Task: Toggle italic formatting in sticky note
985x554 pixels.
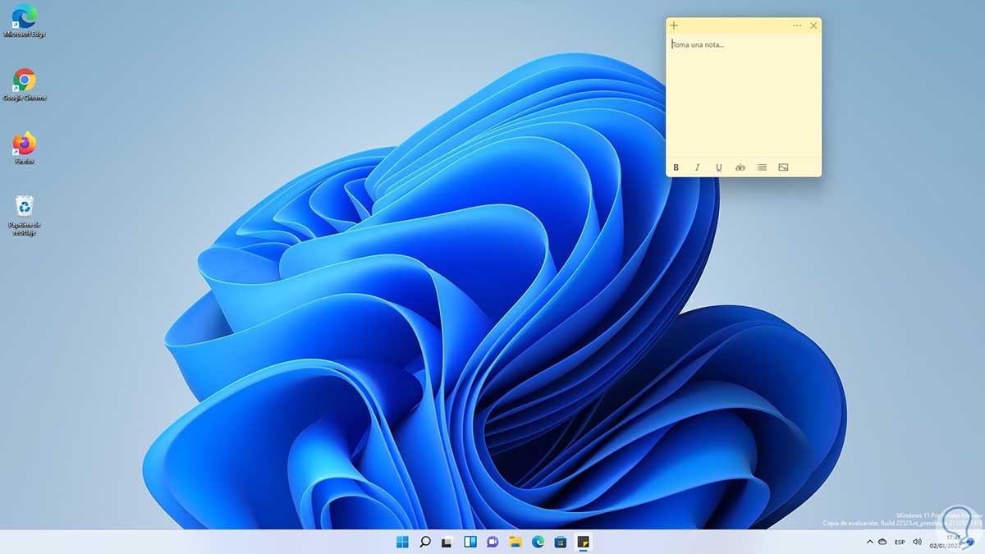Action: click(698, 167)
